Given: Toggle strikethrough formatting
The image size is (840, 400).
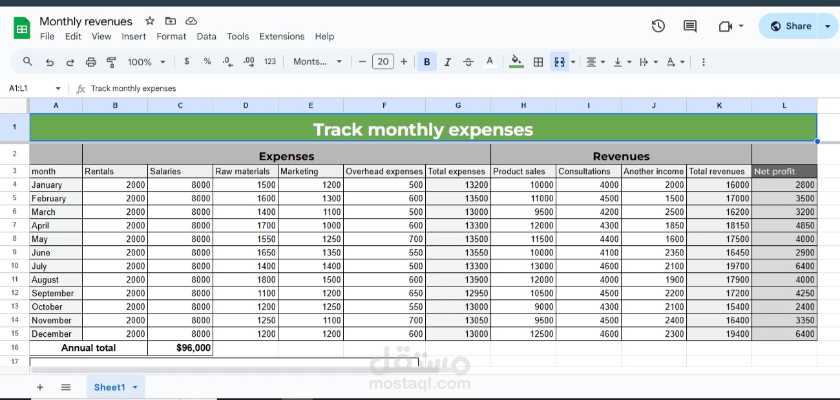Looking at the screenshot, I should pyautogui.click(x=468, y=62).
